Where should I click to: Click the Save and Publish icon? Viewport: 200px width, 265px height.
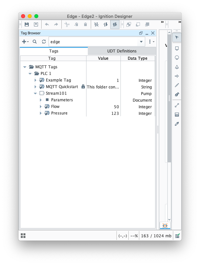tap(36, 24)
